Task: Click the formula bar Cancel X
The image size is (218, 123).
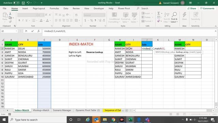Action: [x=26, y=31]
